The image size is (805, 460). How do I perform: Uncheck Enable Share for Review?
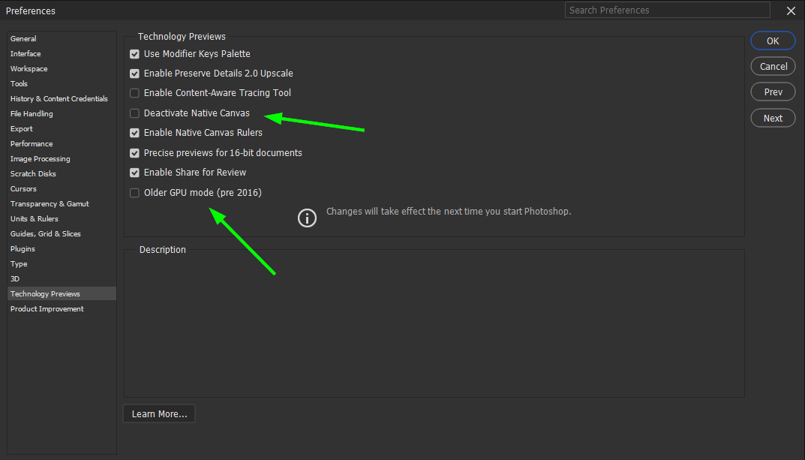point(134,172)
